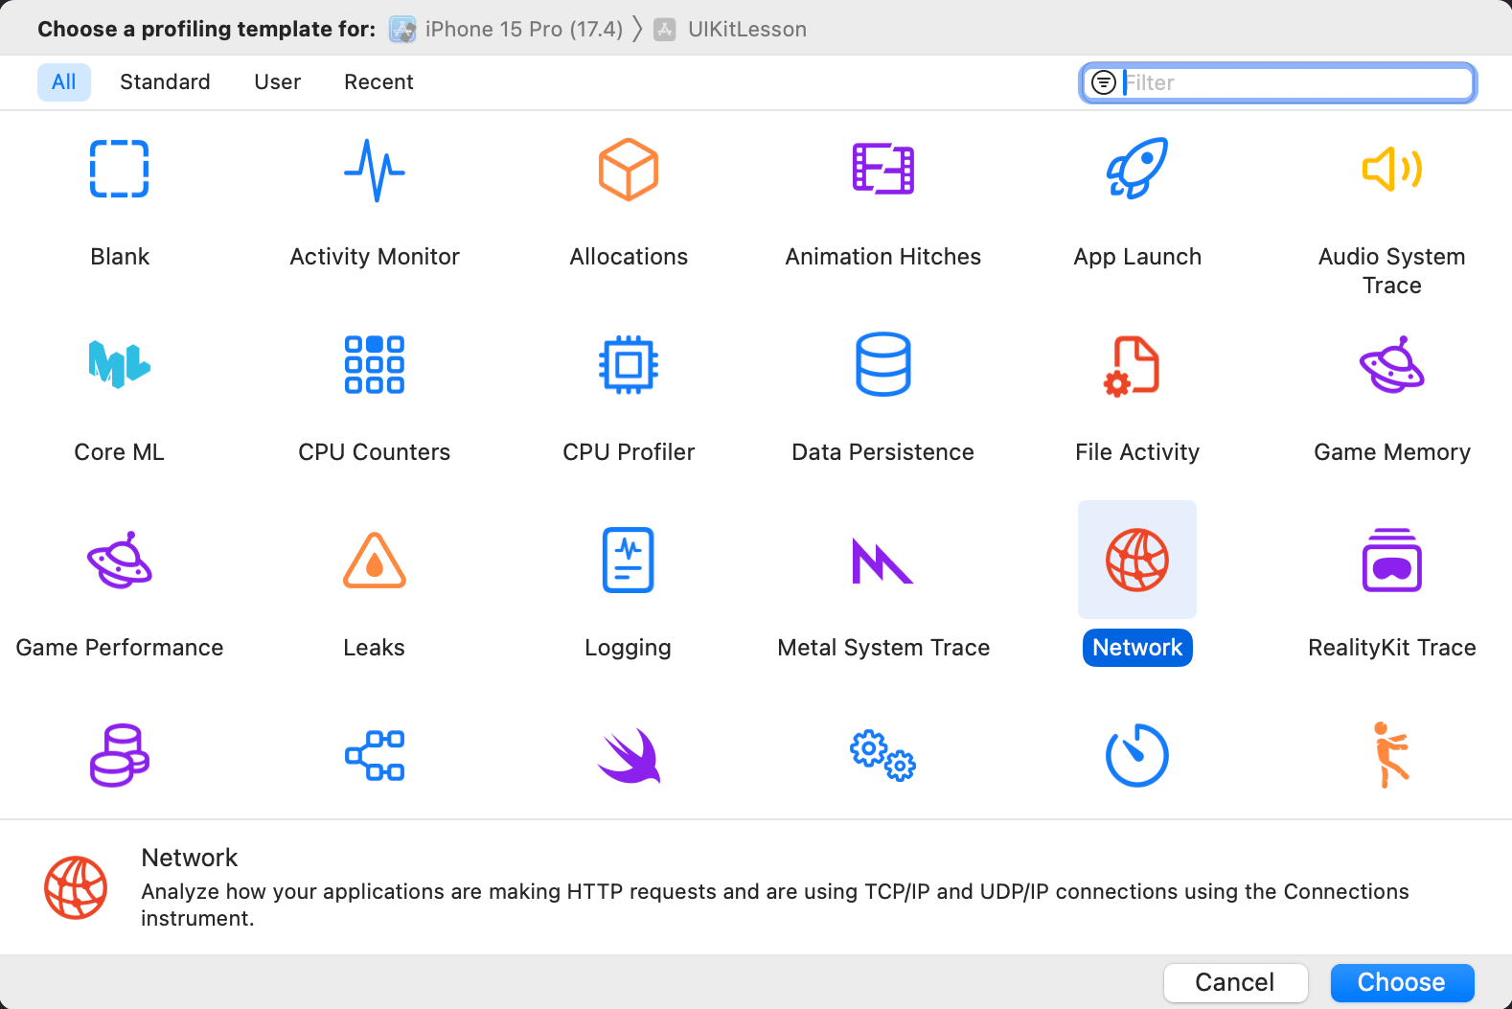This screenshot has width=1512, height=1009.
Task: Open the filter options icon in search field
Action: [1104, 82]
